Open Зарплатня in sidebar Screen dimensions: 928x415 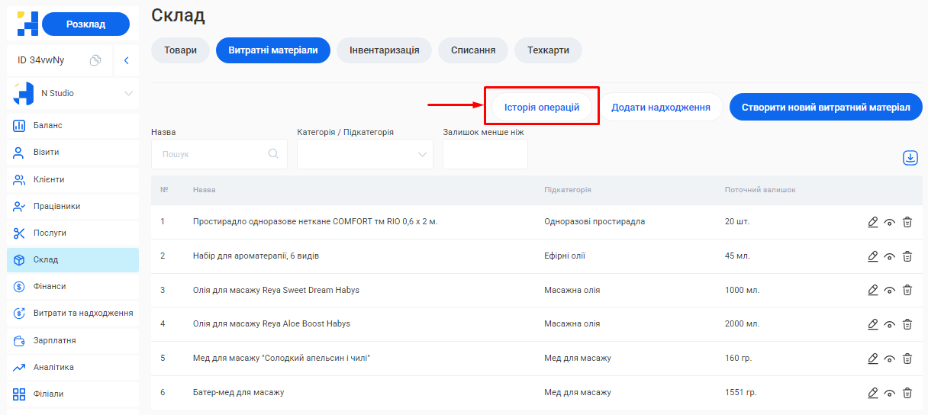click(x=73, y=340)
